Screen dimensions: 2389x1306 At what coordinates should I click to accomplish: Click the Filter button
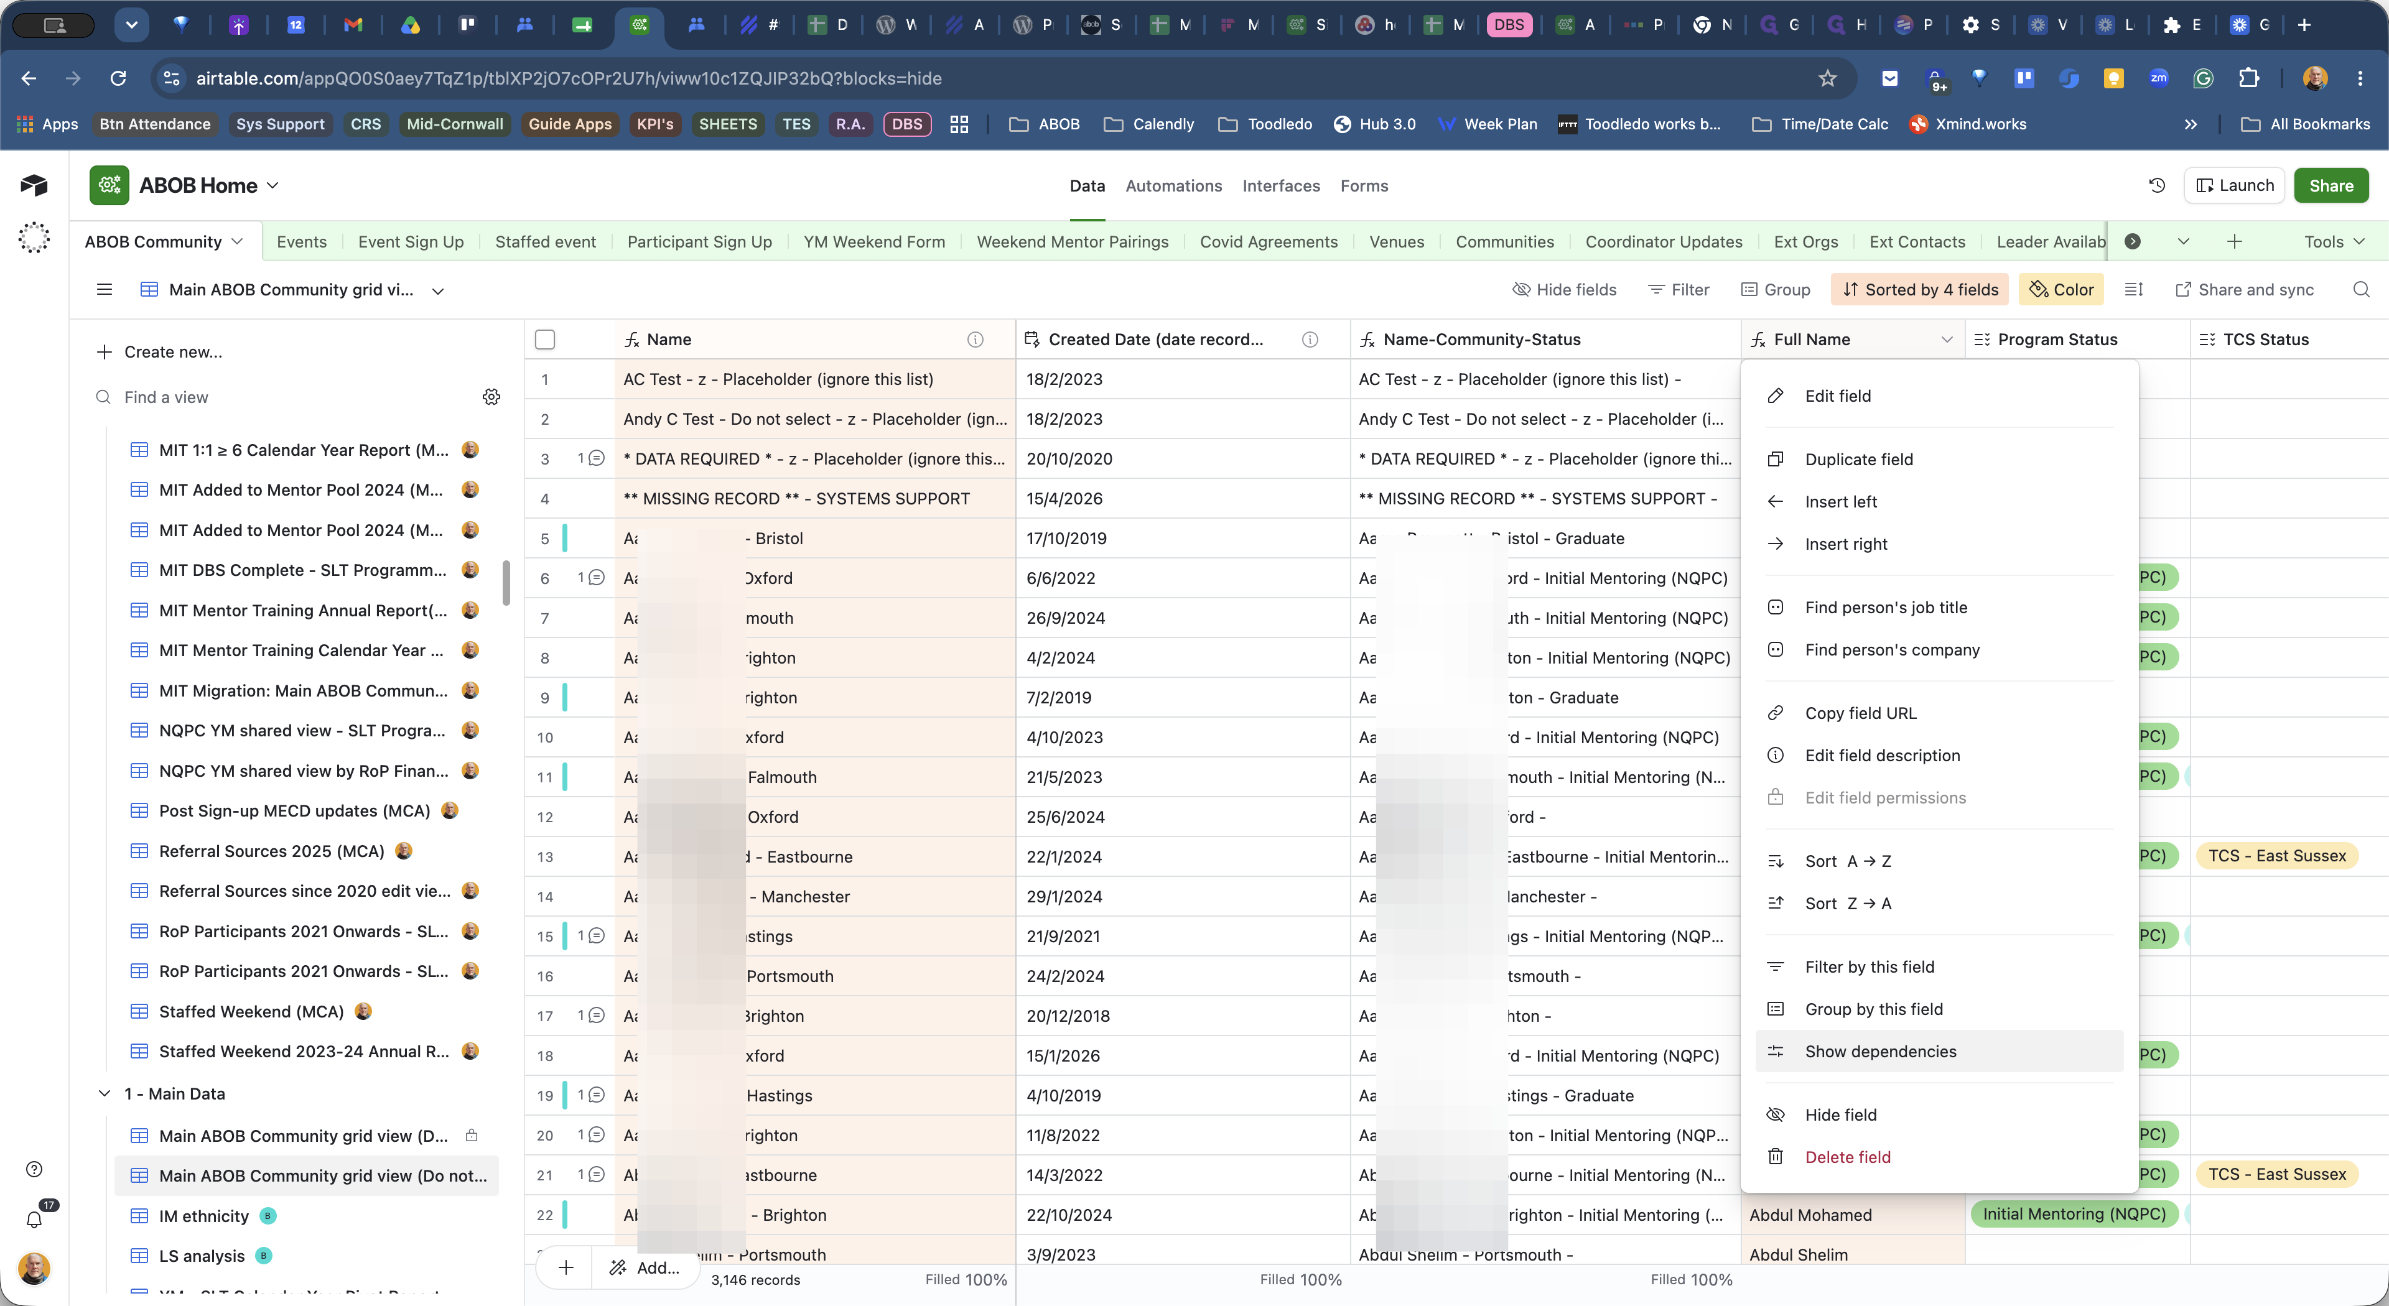point(1679,290)
